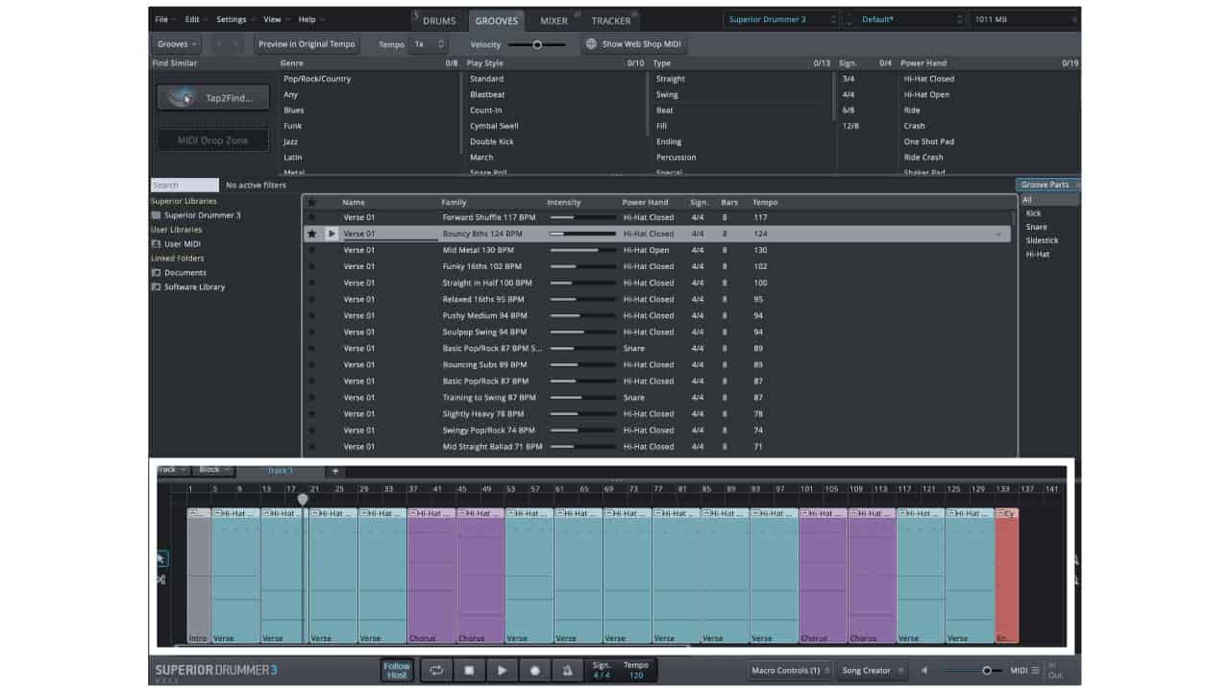Toggle the Blues genre filter
Screen dimensions: 1230x692
pos(294,111)
